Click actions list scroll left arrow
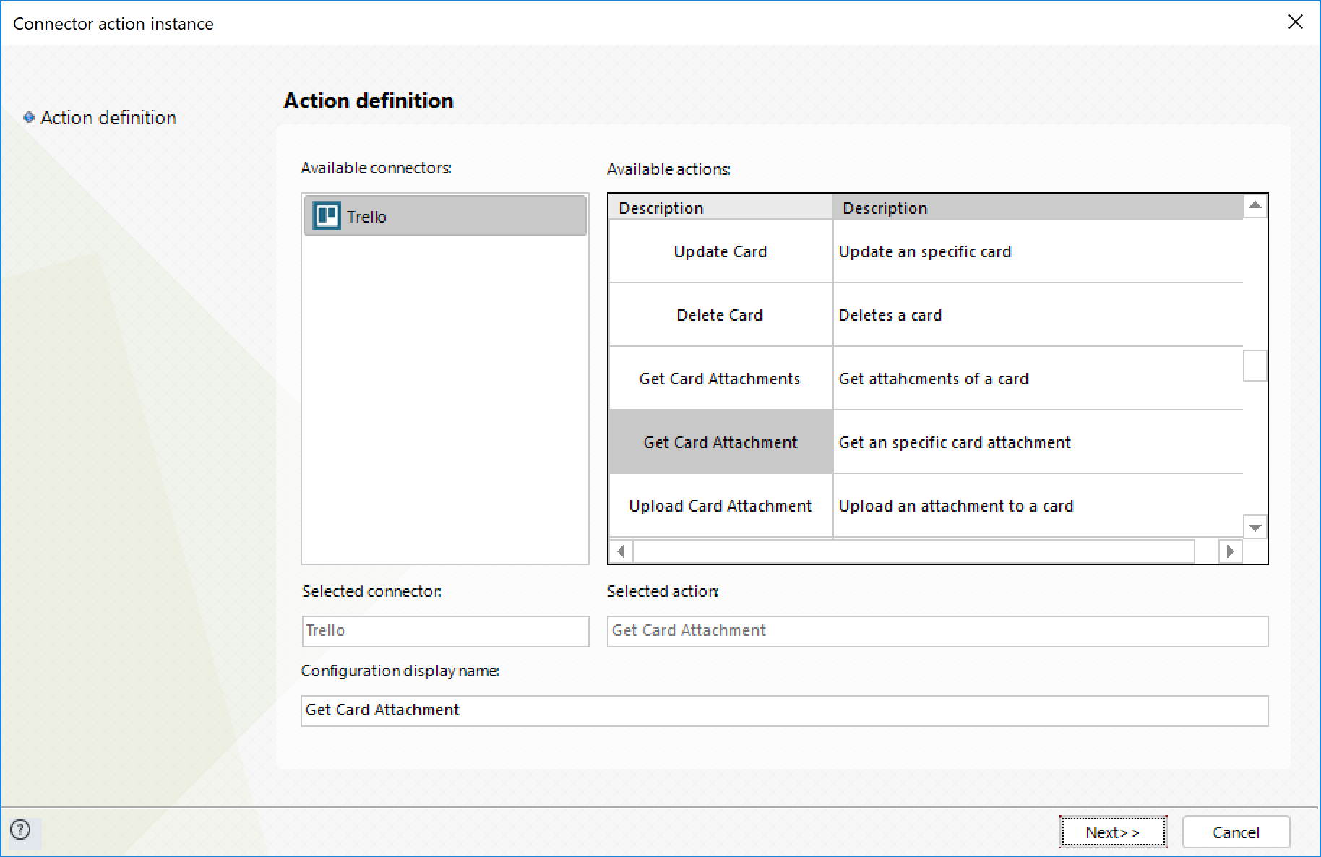 [x=621, y=551]
